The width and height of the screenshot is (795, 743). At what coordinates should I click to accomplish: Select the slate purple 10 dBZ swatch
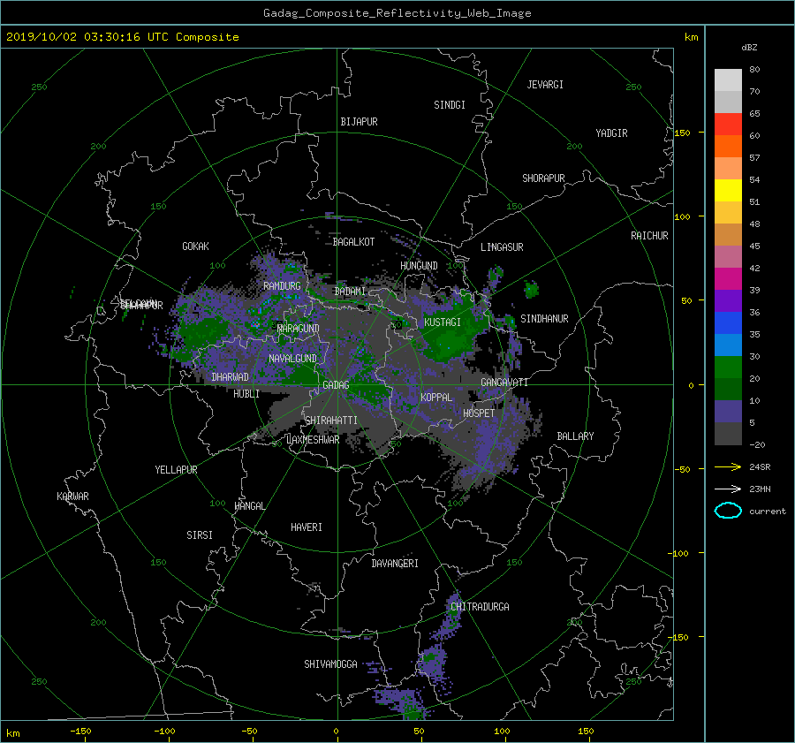click(728, 411)
